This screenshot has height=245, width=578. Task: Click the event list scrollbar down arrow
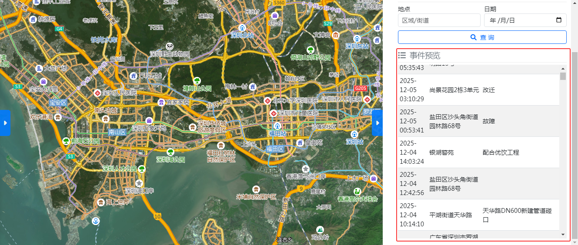563,235
